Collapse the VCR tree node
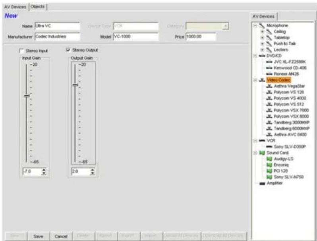The image size is (317, 241). pos(255,141)
